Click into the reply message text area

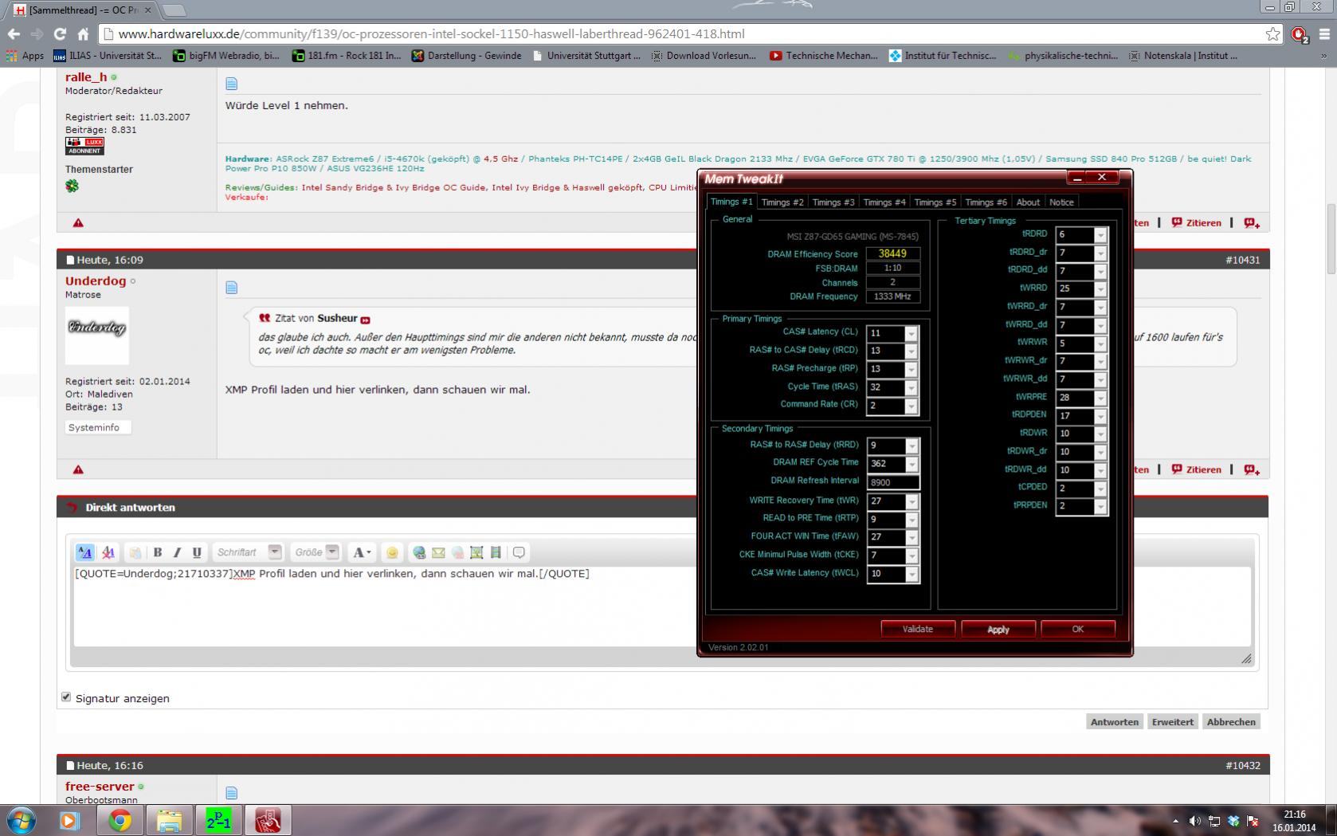pos(661,606)
